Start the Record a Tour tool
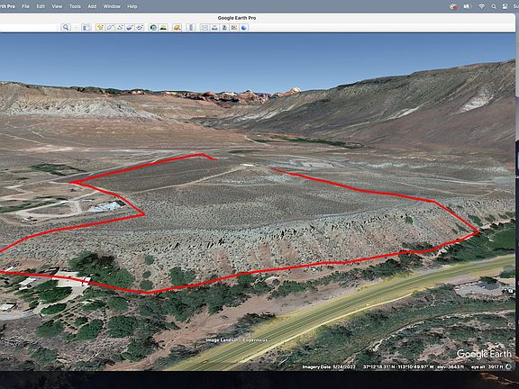The image size is (519, 389). 140,27
